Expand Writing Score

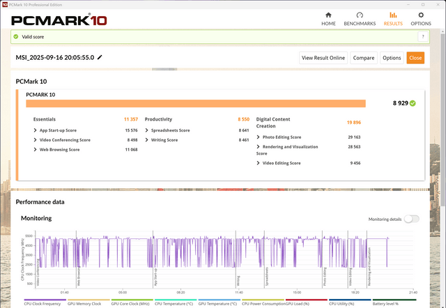(x=146, y=140)
